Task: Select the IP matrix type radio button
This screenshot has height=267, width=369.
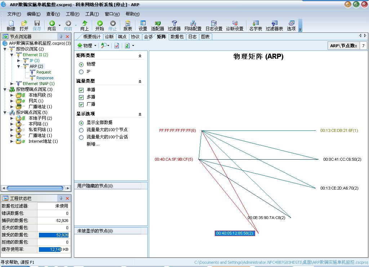Action: pos(81,72)
